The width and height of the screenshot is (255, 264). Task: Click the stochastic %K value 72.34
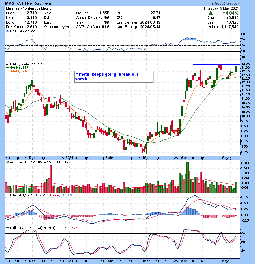click(x=62, y=228)
